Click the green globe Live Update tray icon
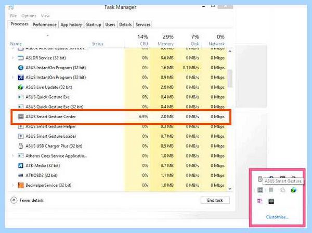Screen dimensions: 312x233 [x=293, y=190]
